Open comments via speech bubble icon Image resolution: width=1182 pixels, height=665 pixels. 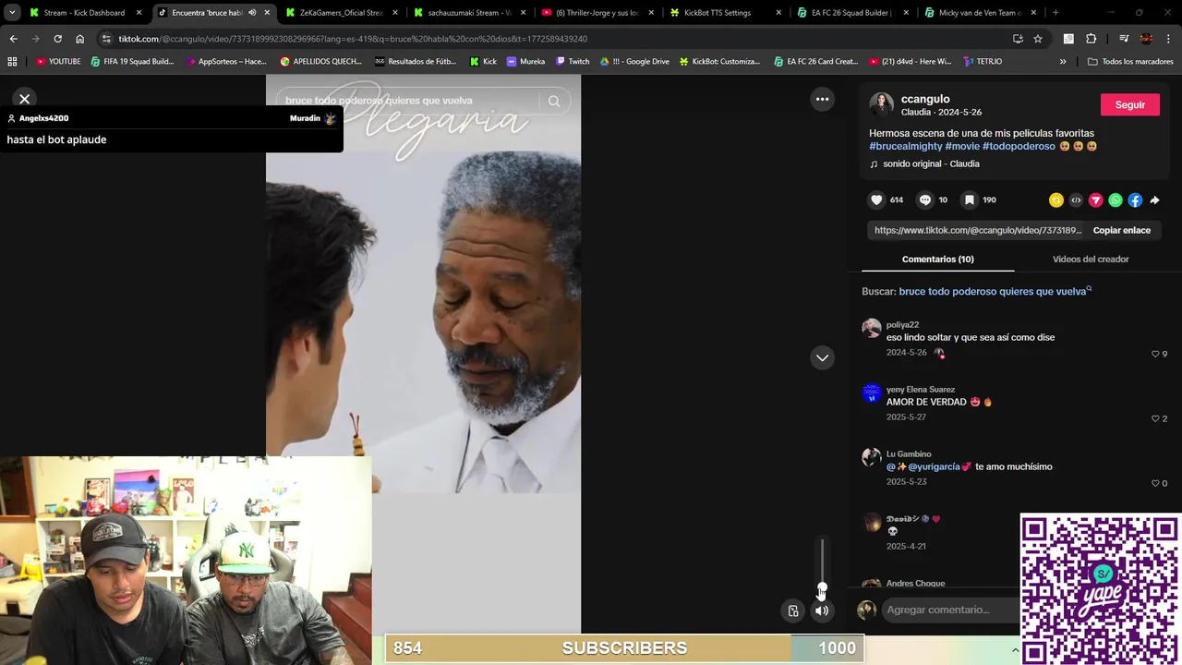[925, 199]
